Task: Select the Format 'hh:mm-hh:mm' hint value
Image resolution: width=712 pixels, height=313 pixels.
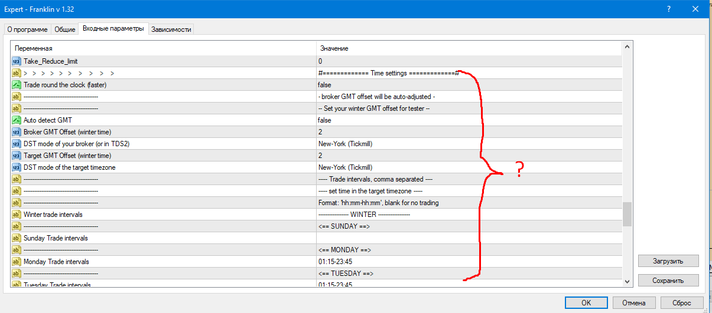Action: pos(378,203)
